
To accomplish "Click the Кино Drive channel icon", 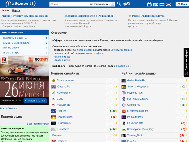I will pyautogui.click(x=54, y=129).
